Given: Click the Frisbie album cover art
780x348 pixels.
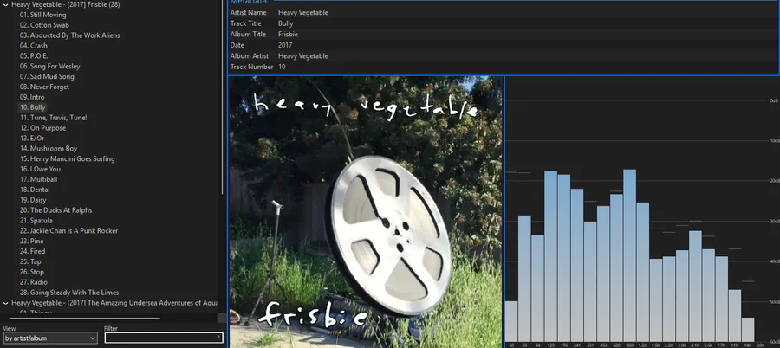Looking at the screenshot, I should point(366,212).
